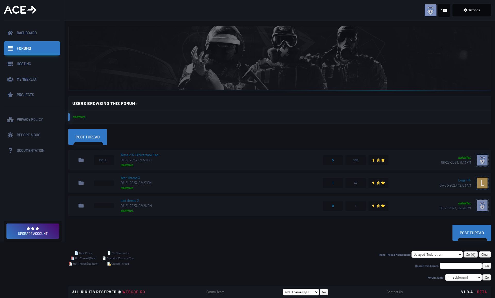Select the Forums menu item

[32, 48]
